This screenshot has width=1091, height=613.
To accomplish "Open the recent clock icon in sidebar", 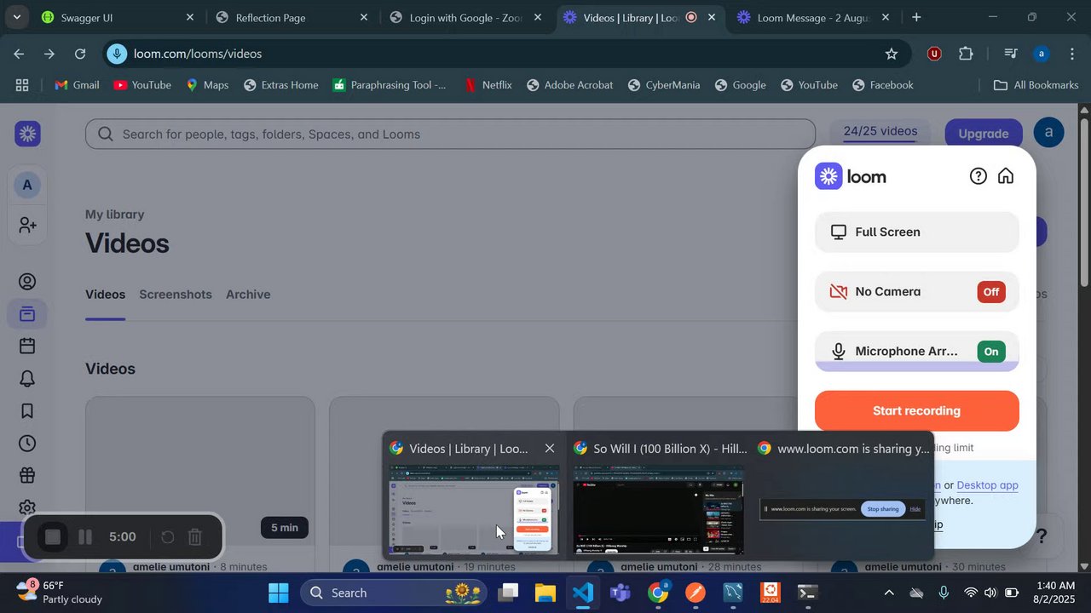I will tap(27, 444).
